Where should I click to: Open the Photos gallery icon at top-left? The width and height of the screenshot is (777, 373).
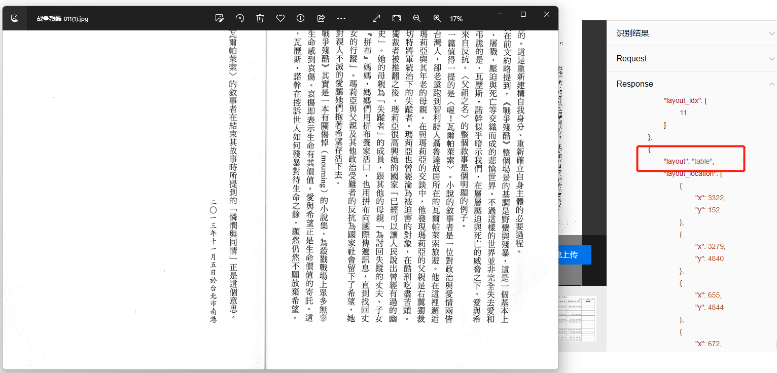[x=15, y=18]
